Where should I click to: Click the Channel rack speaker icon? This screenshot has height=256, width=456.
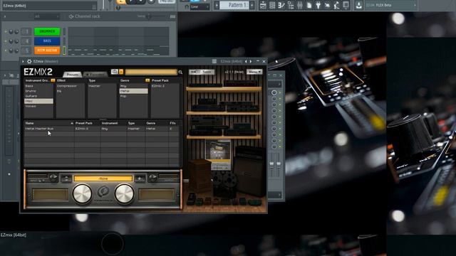pyautogui.click(x=71, y=16)
